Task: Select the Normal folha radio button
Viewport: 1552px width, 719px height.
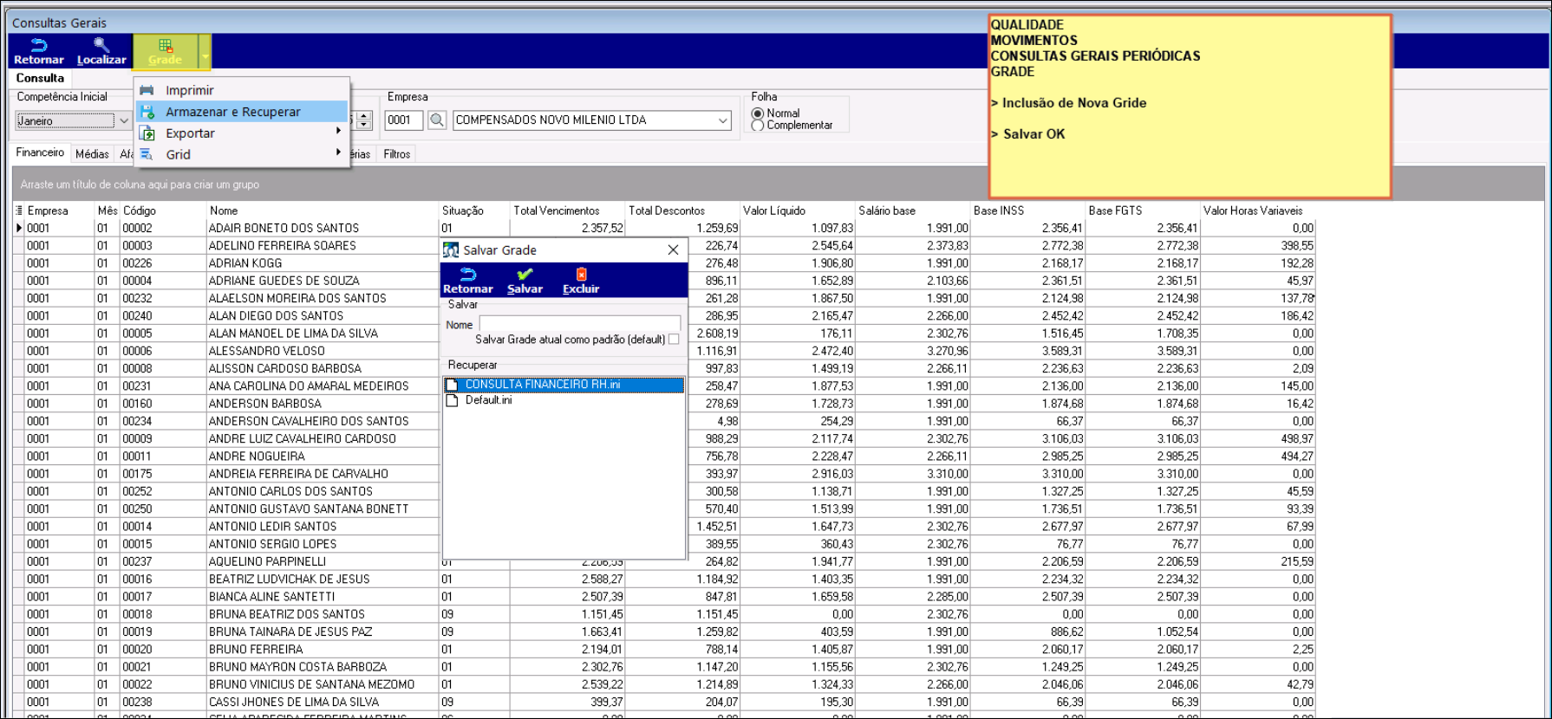Action: [758, 113]
